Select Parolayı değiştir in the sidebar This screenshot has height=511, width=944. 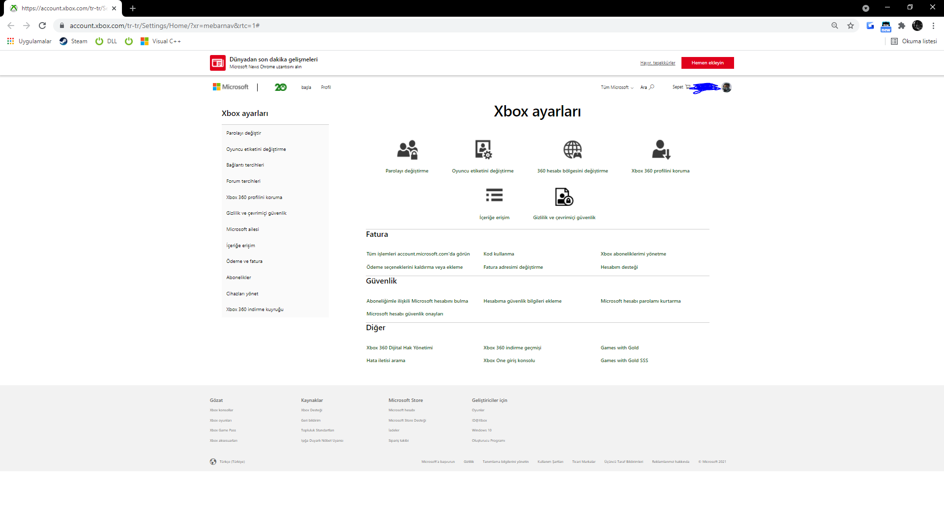244,133
